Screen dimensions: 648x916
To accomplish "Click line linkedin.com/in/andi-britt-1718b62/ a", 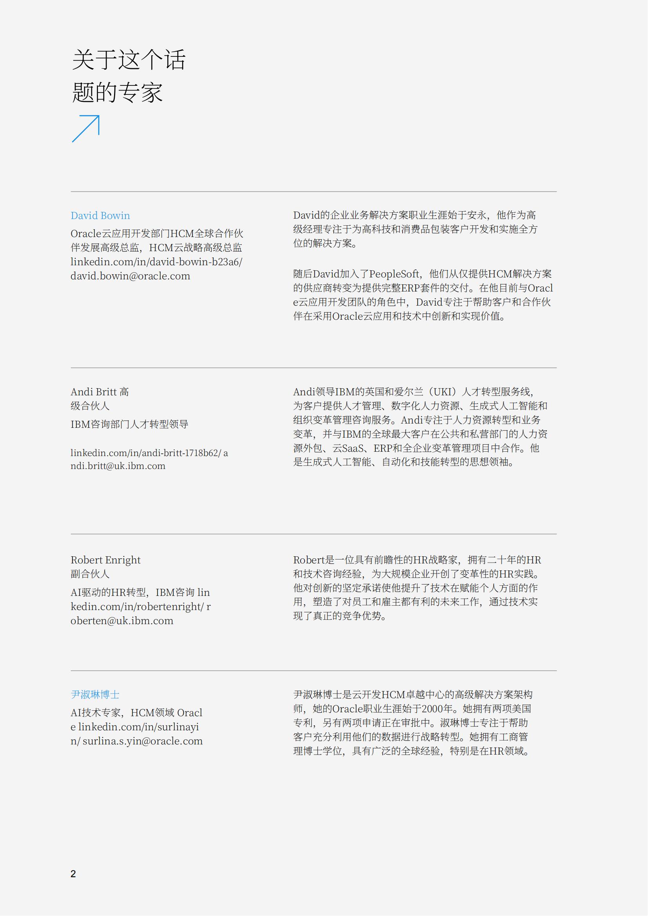I will point(149,453).
